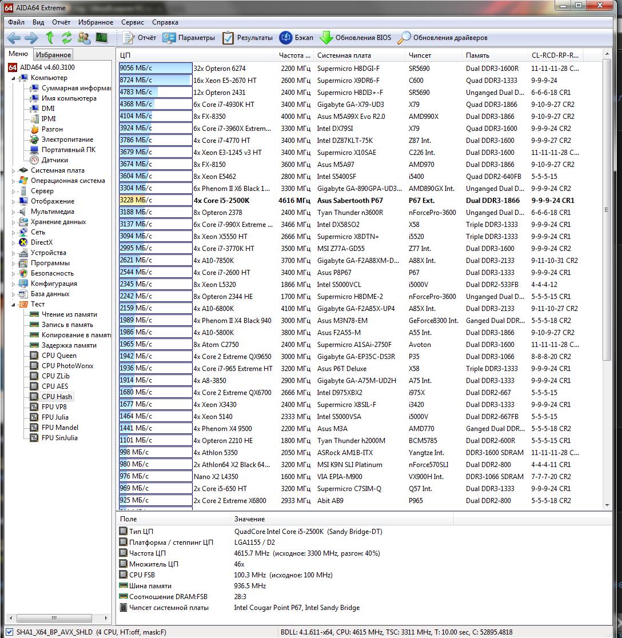
Task: Click the refresh icon in toolbar
Action: click(x=67, y=38)
